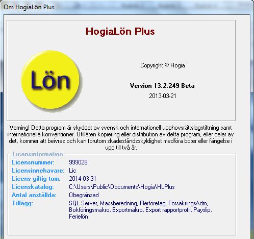254x239 pixels.
Task: Click the 'Om HogiaLön Plus' window title
Action: tap(29, 7)
